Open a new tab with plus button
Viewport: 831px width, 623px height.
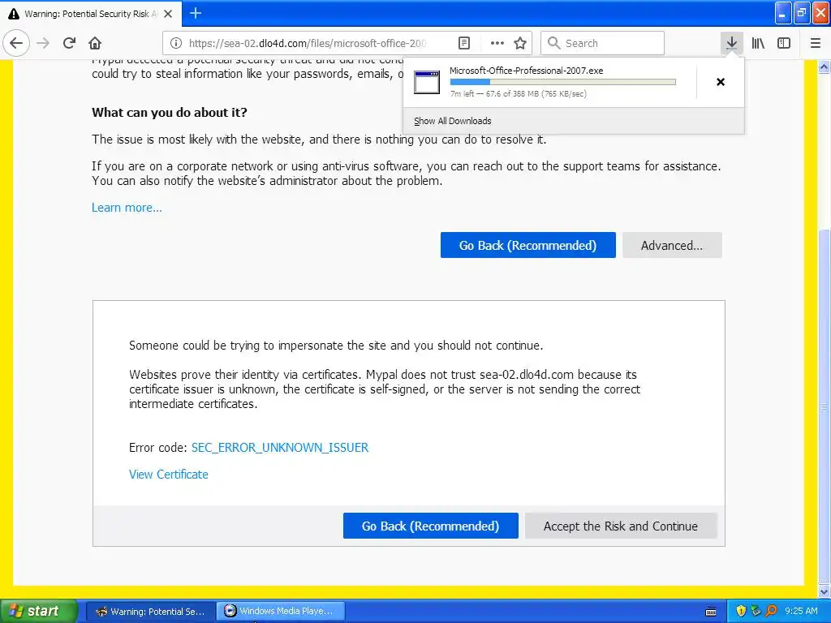point(196,13)
